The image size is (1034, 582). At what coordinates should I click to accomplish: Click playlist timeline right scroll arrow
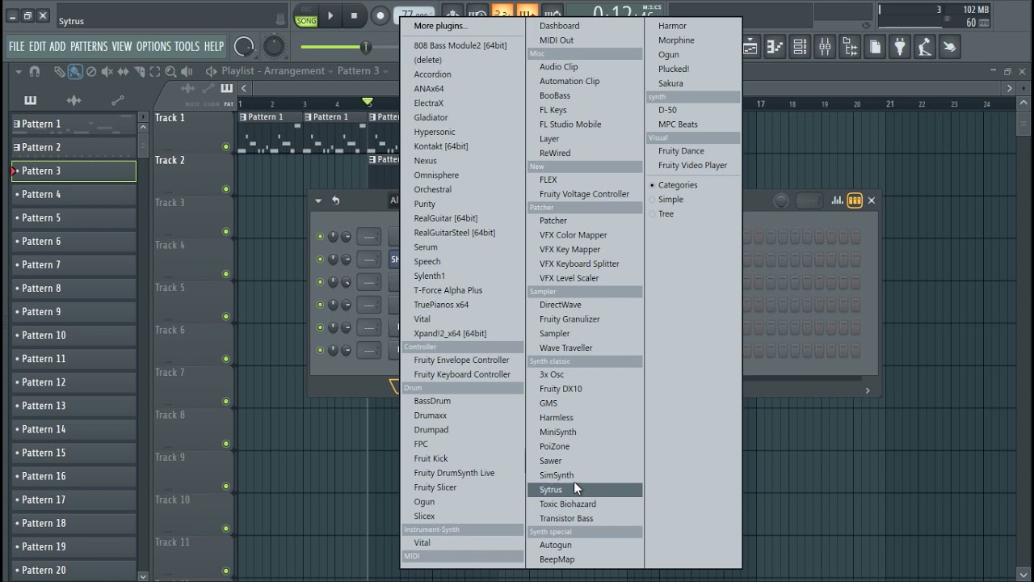[1009, 88]
